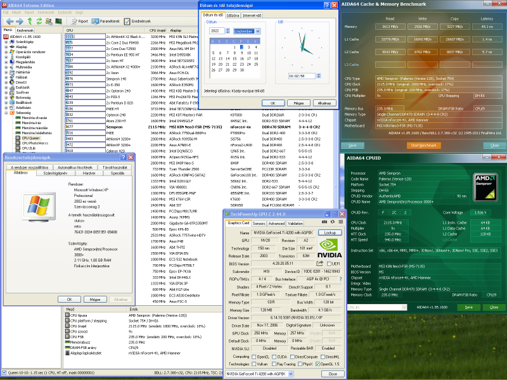Click the year 2022 spinner arrows
Screen dimensions: 507x380
[x=228, y=31]
